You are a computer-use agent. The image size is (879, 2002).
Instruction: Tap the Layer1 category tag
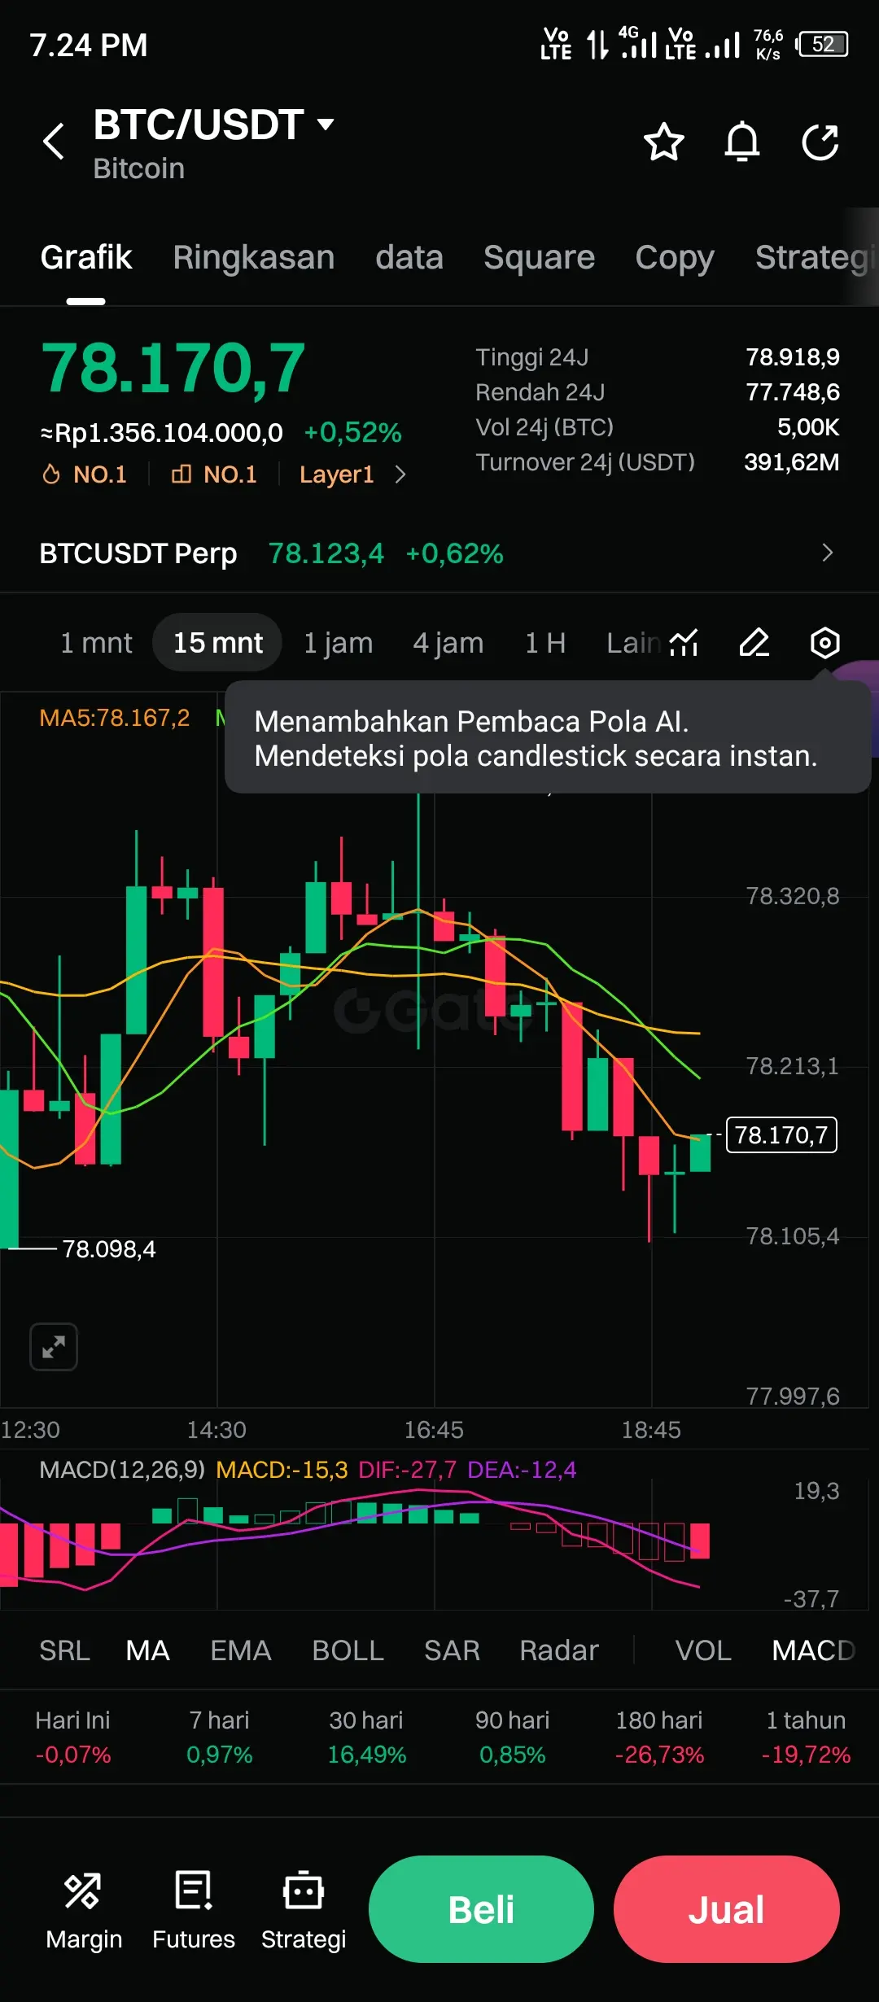(336, 474)
